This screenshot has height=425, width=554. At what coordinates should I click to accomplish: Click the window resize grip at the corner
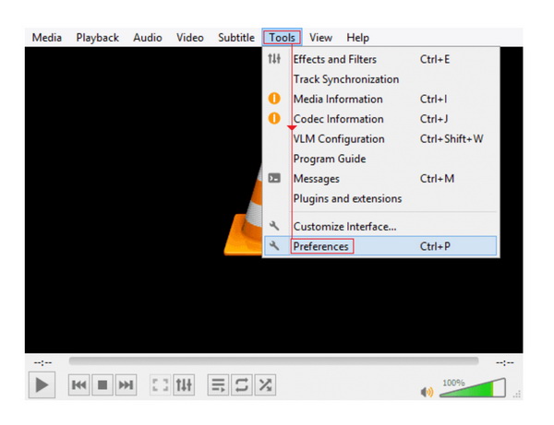[x=517, y=395]
